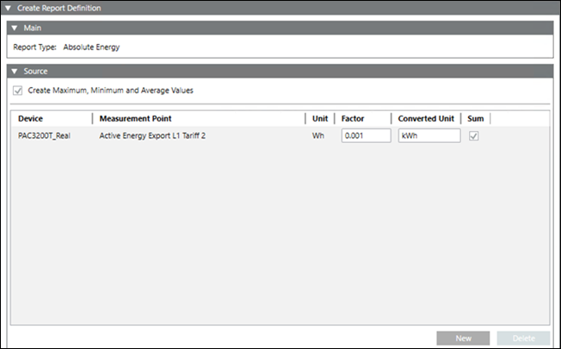Click the Wh unit cell
Screen dimensions: 561x349
[x=318, y=136]
